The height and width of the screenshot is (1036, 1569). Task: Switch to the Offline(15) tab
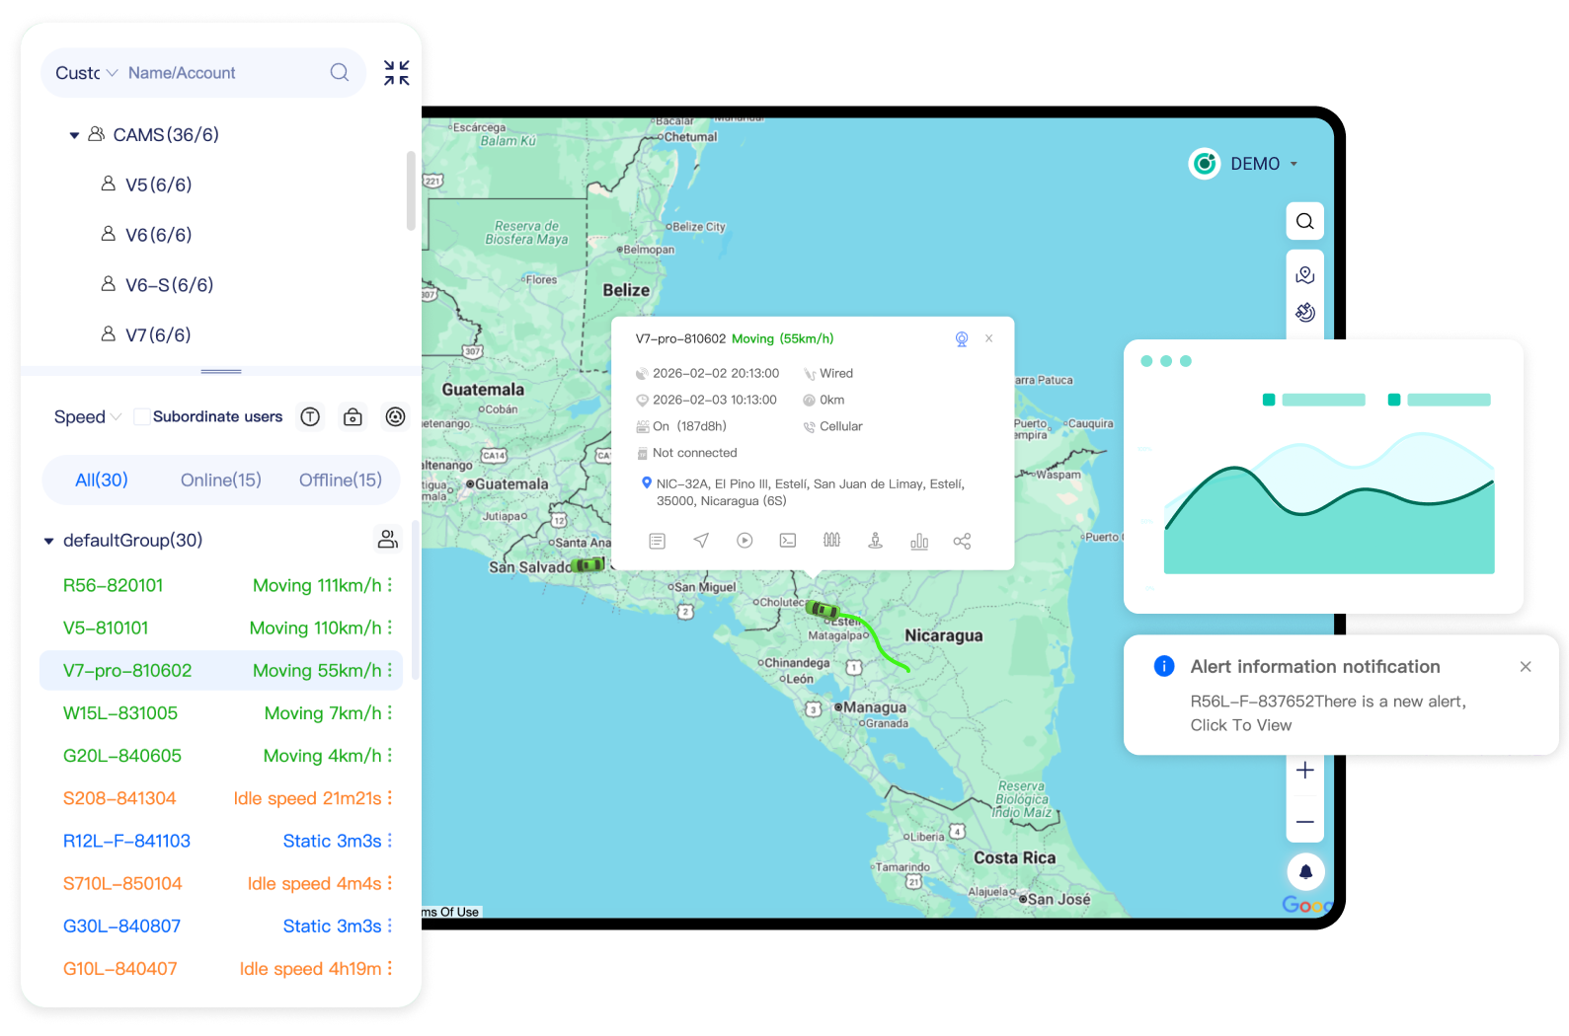pos(340,481)
